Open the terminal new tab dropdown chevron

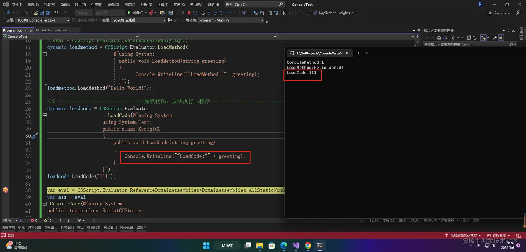coord(367,53)
